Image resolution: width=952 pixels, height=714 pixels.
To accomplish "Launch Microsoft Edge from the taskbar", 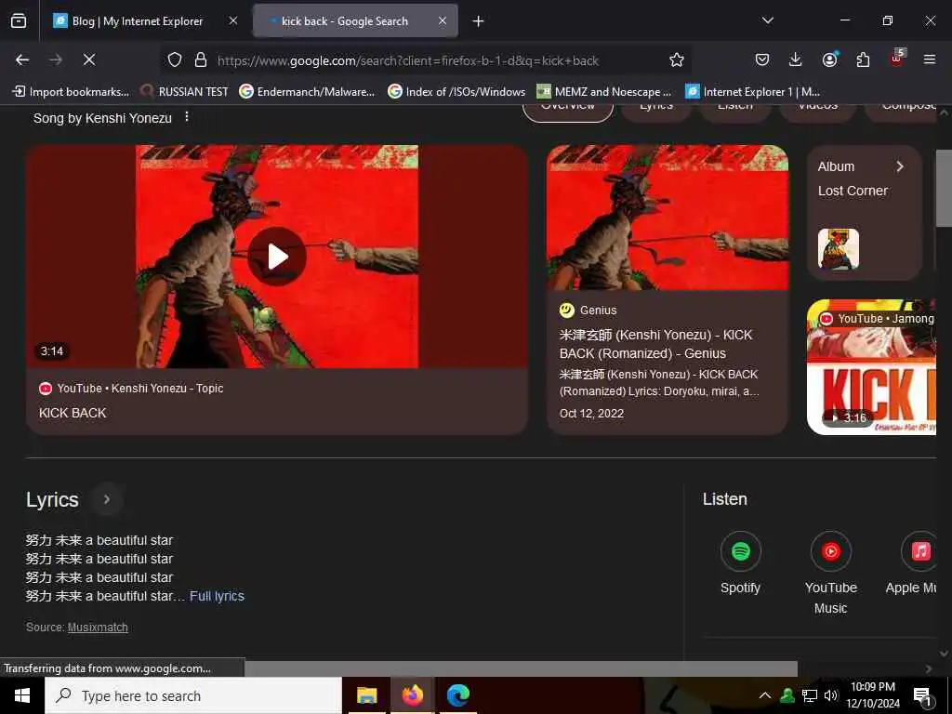I will [458, 695].
